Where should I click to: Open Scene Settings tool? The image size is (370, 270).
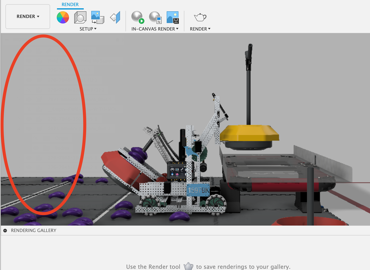pos(80,18)
